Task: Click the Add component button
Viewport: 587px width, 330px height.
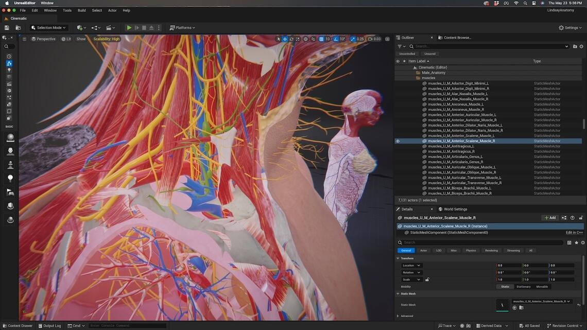Action: [550, 218]
